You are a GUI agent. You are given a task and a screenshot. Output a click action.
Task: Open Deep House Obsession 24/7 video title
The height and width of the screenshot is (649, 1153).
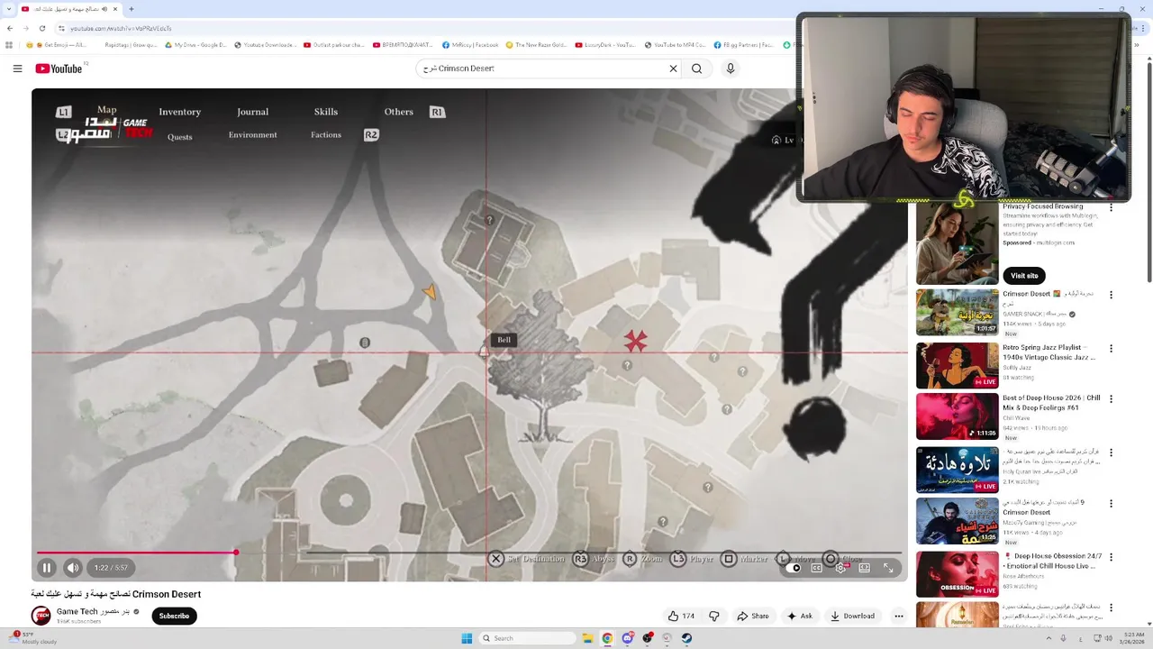pyautogui.click(x=1052, y=561)
